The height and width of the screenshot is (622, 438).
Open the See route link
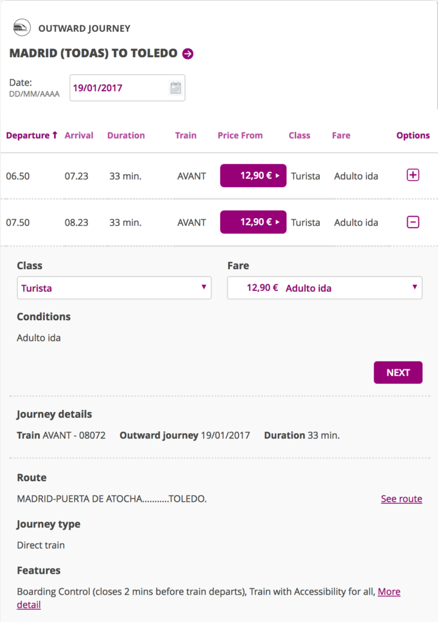click(x=402, y=499)
